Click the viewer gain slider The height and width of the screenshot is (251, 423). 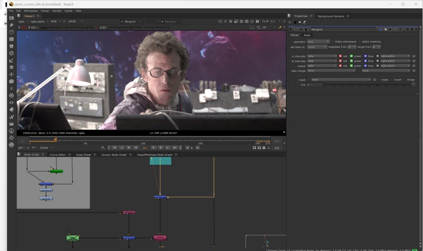coord(67,28)
